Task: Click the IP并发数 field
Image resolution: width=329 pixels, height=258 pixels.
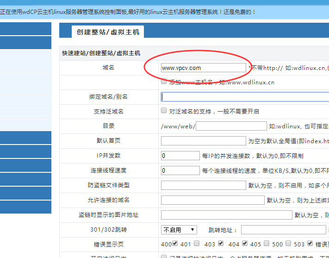Action: pos(180,156)
